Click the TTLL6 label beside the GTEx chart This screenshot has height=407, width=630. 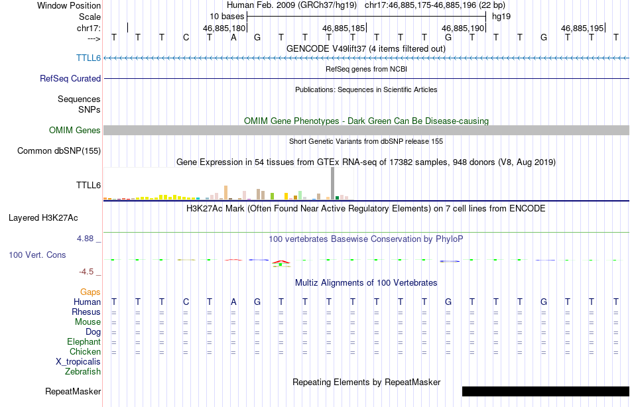(88, 185)
